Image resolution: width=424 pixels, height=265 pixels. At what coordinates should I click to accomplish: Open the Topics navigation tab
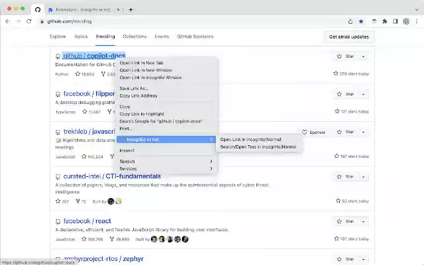click(x=81, y=36)
